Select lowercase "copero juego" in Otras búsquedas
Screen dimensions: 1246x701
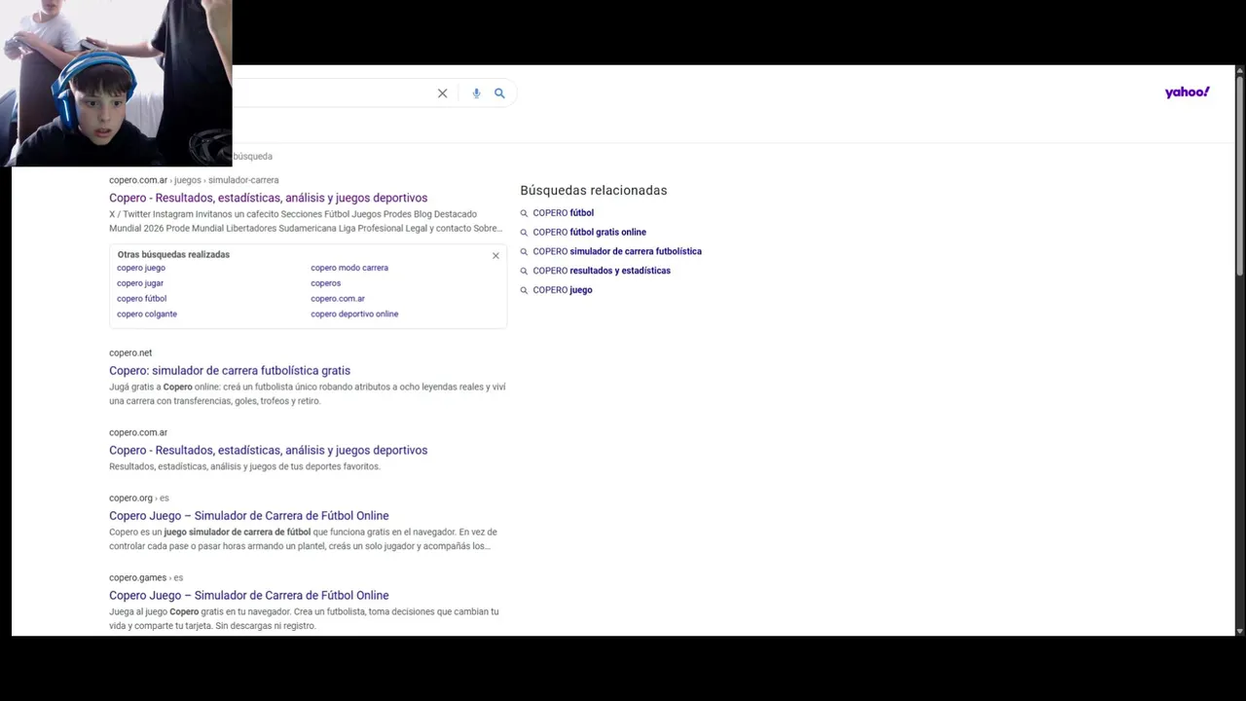point(141,268)
